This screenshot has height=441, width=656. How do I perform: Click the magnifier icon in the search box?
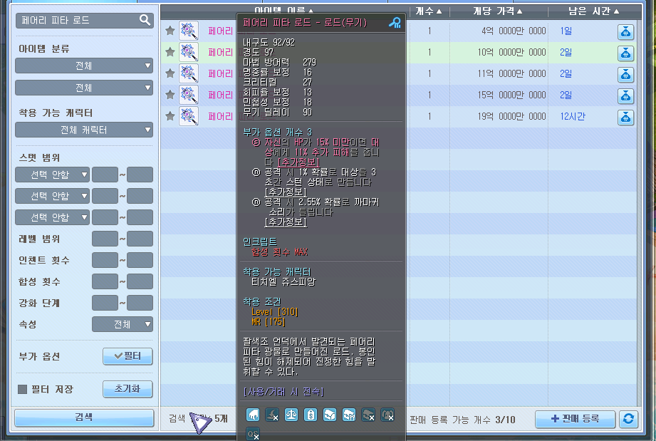coord(145,20)
